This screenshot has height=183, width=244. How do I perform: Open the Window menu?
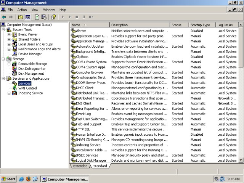(x=49, y=10)
